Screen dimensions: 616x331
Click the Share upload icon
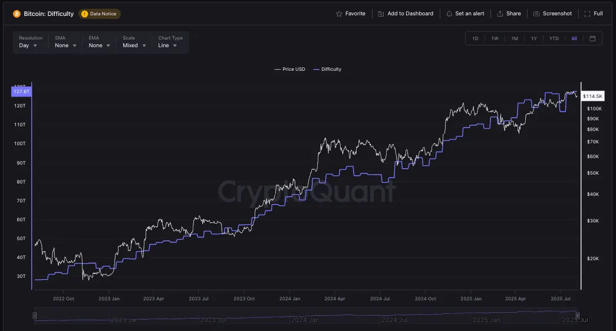click(x=500, y=14)
